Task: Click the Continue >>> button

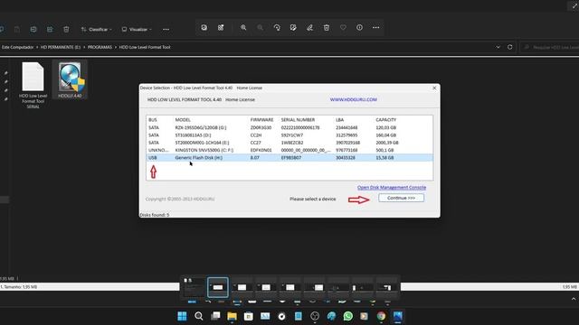Action: [401, 198]
